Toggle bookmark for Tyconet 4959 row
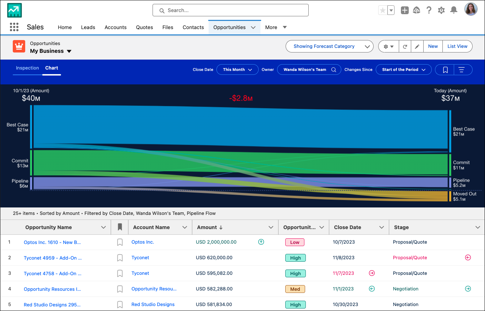Image resolution: width=485 pixels, height=311 pixels. (120, 258)
